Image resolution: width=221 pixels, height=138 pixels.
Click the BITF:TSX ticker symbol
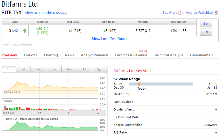pyautogui.click(x=12, y=12)
